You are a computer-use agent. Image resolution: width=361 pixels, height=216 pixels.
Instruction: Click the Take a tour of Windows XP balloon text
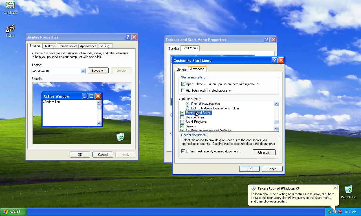(x=278, y=188)
